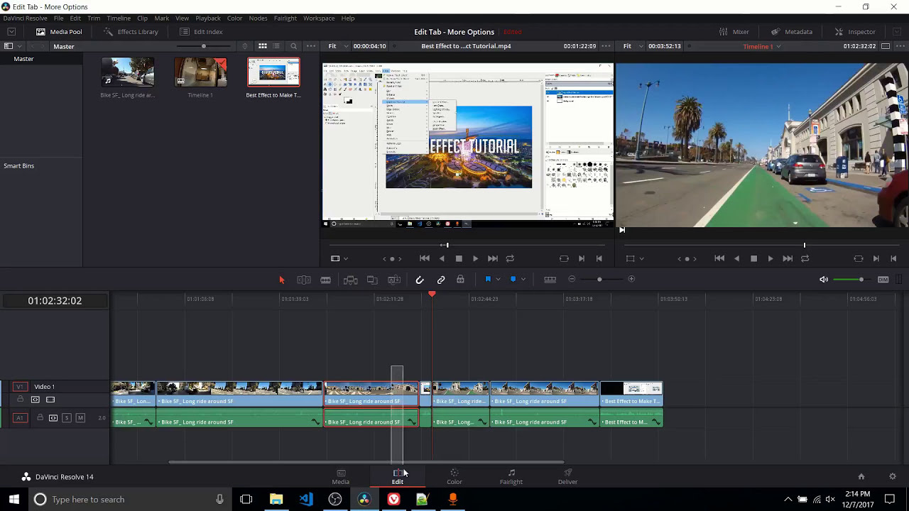Open the Fairlight menu

coord(285,18)
